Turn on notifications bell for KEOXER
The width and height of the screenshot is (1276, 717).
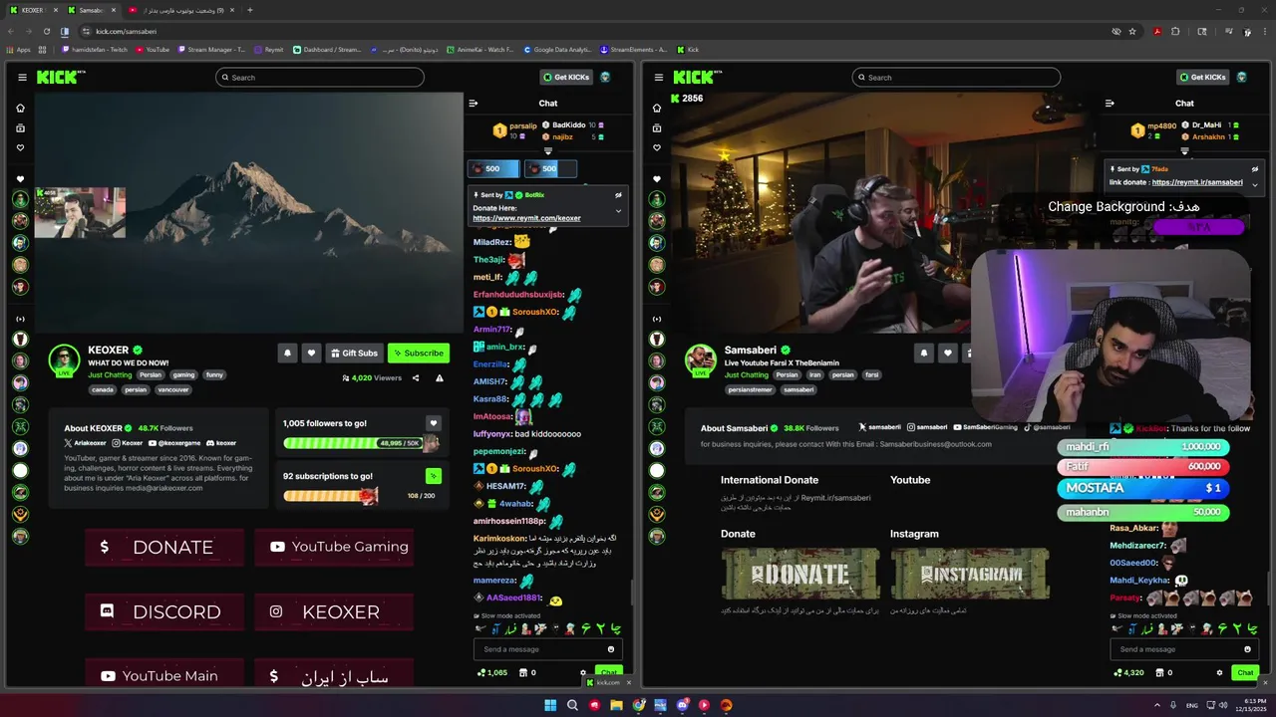[x=288, y=353]
